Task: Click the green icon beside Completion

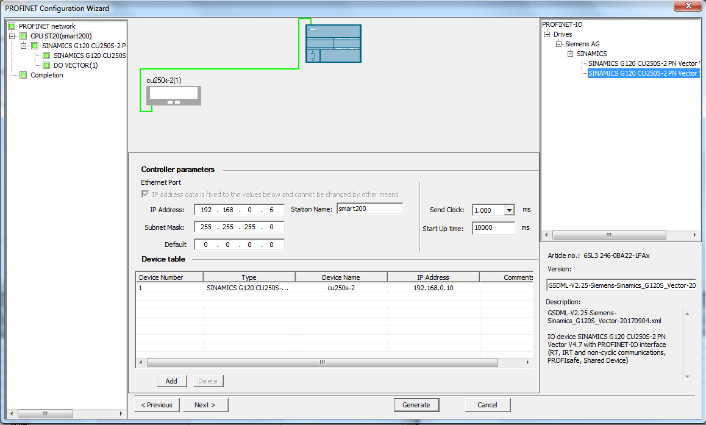Action: point(23,75)
